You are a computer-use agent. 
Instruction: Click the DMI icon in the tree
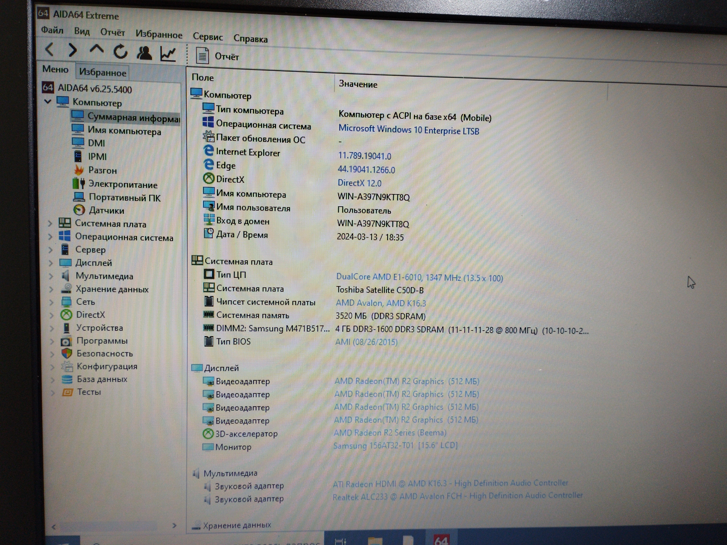pyautogui.click(x=78, y=142)
